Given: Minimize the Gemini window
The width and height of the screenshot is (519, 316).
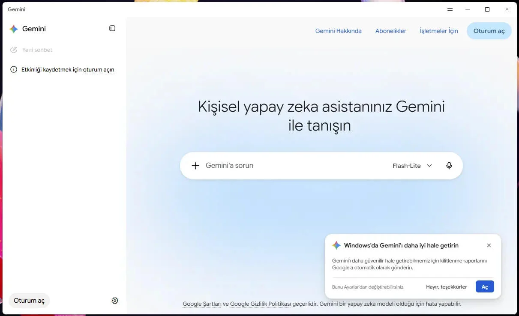Looking at the screenshot, I should coord(468,9).
